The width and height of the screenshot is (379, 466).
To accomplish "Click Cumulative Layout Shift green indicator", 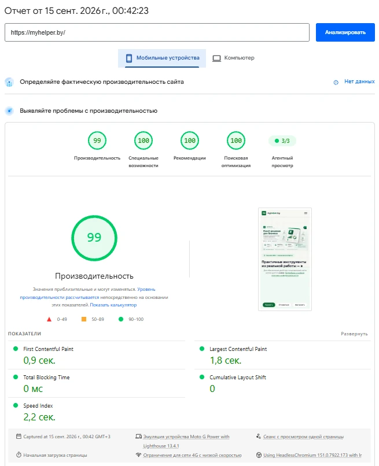I will click(x=202, y=377).
